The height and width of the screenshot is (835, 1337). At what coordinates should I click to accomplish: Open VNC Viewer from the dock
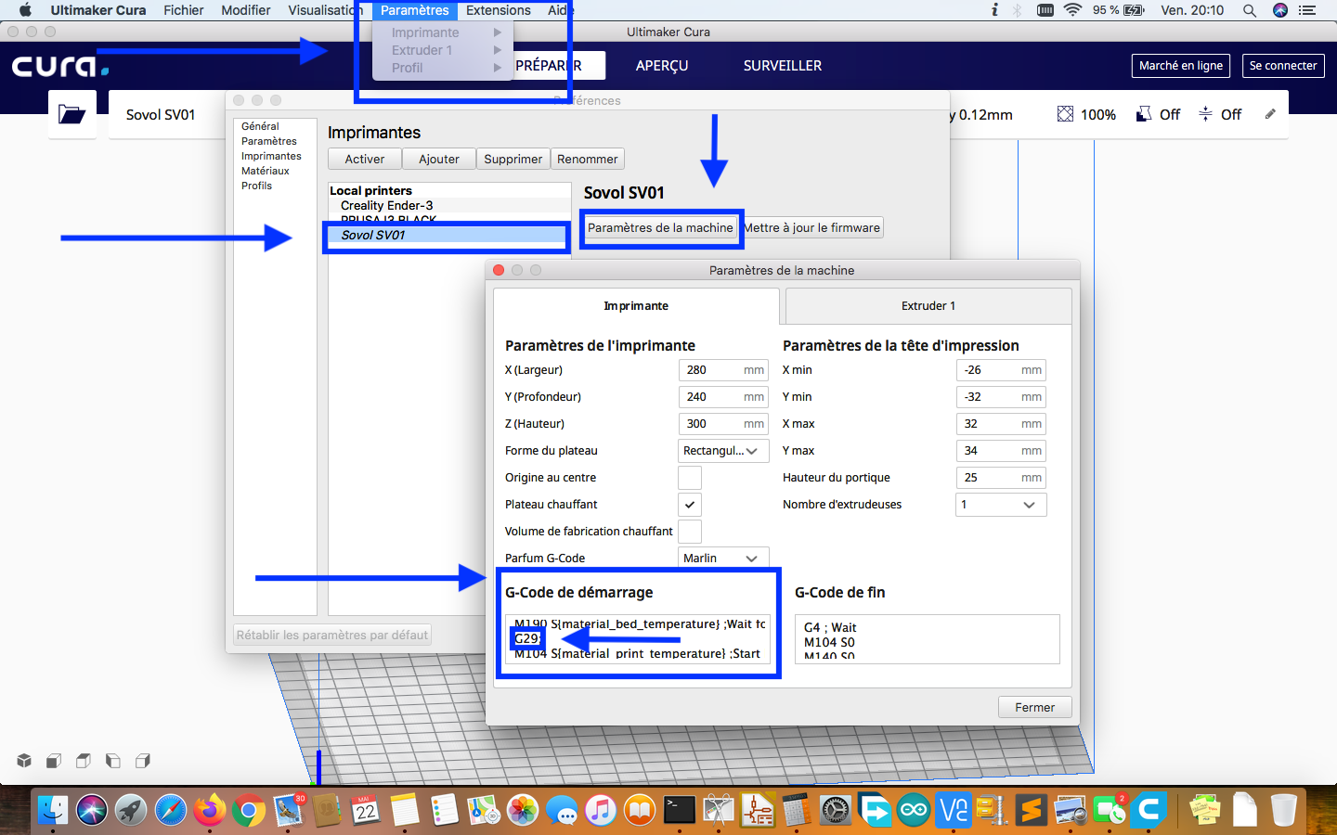[x=954, y=810]
